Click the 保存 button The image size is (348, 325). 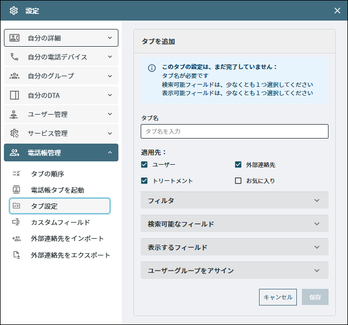[315, 297]
